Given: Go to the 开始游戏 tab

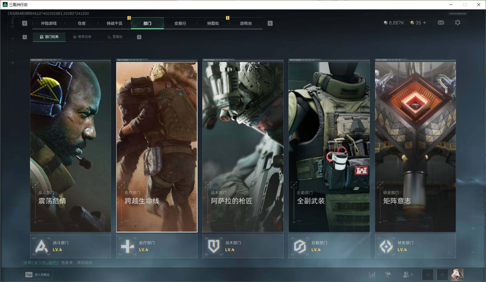Looking at the screenshot, I should 49,23.
